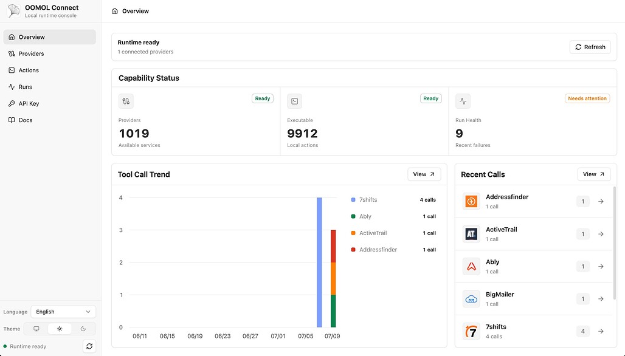The width and height of the screenshot is (625, 356).
Task: Select the light theme option
Action: pyautogui.click(x=60, y=329)
